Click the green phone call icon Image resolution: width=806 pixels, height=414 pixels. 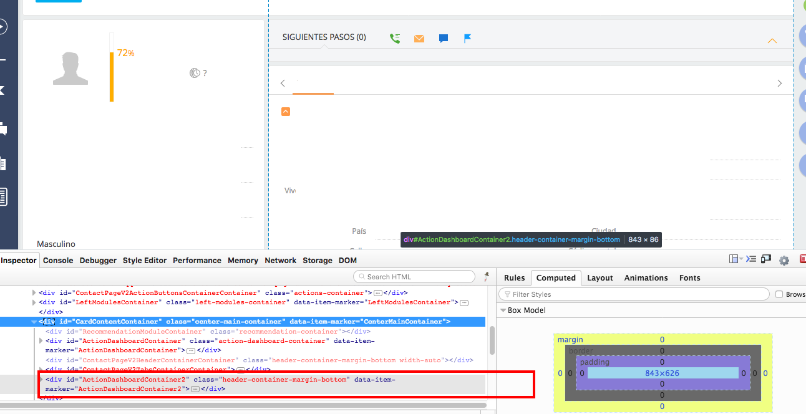395,38
